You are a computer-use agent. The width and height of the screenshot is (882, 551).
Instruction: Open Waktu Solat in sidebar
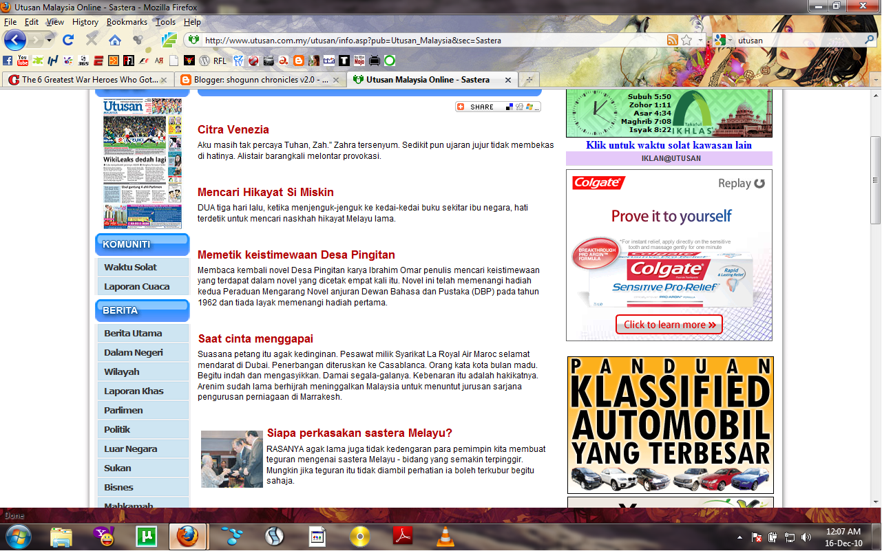click(x=143, y=267)
